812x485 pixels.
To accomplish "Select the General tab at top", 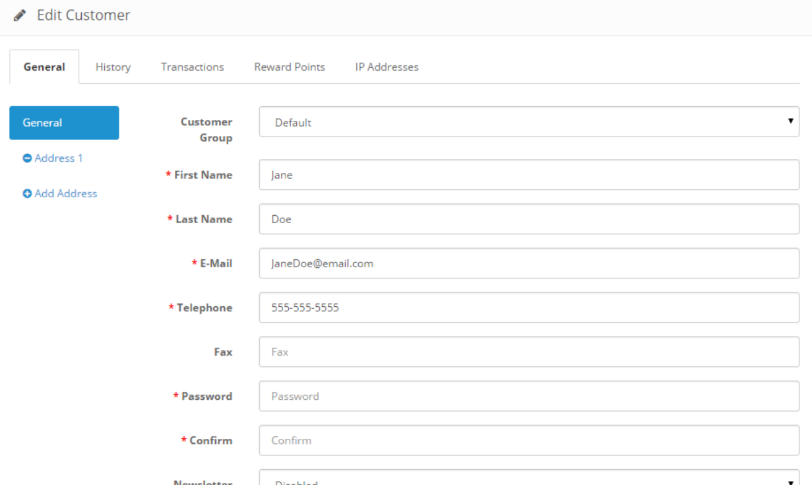I will coord(44,67).
